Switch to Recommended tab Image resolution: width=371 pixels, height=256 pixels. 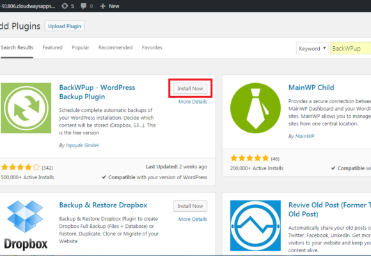pyautogui.click(x=116, y=47)
